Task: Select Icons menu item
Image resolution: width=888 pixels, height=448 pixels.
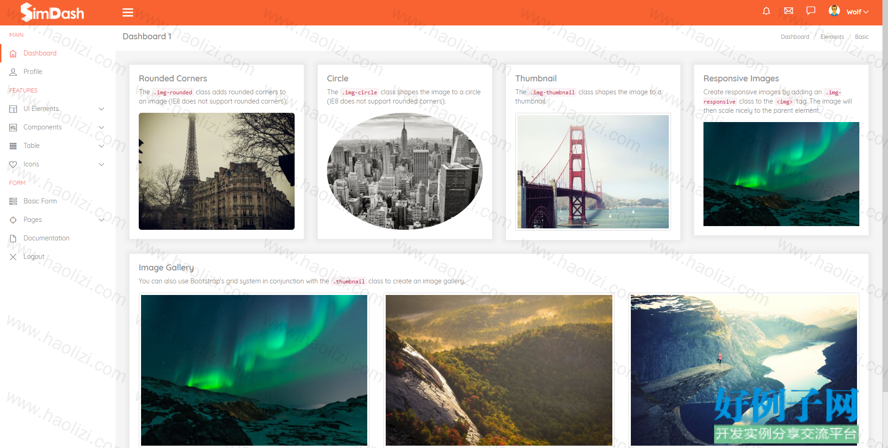Action: pos(31,164)
